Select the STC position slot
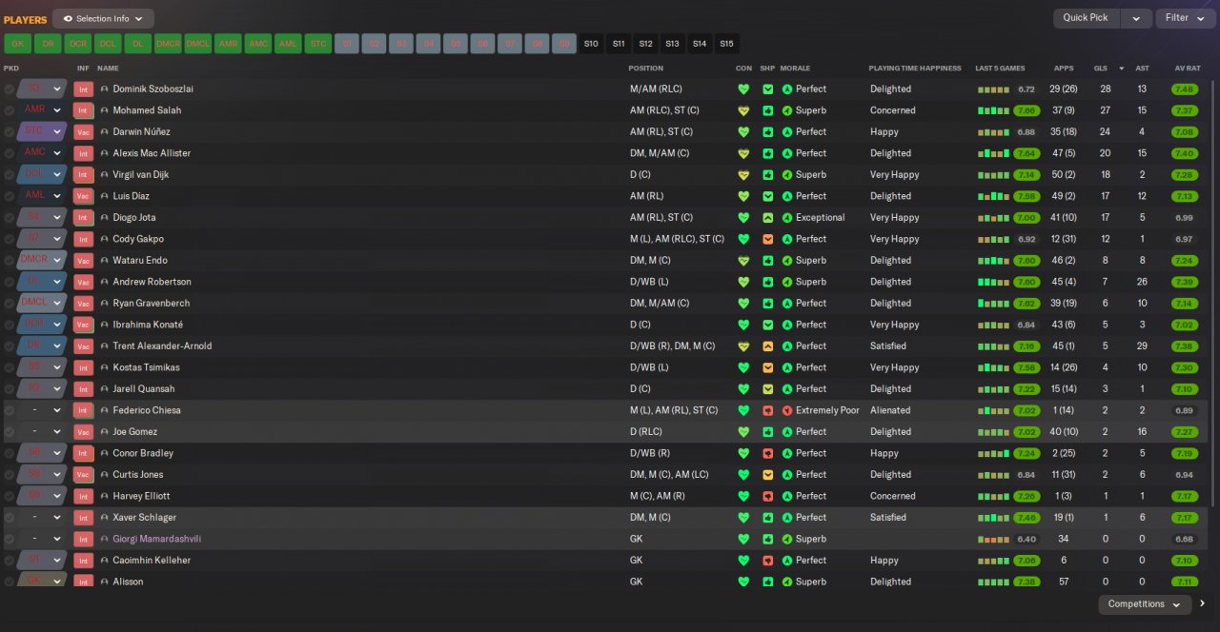 click(x=317, y=44)
